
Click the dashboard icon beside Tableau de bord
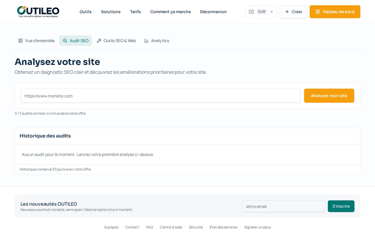coord(318,12)
